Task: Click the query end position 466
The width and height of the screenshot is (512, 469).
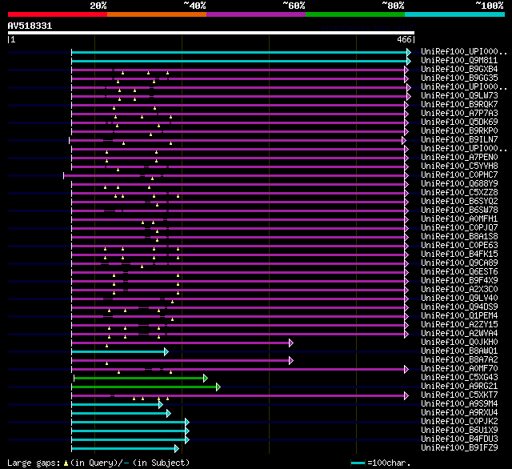Action: [404, 39]
